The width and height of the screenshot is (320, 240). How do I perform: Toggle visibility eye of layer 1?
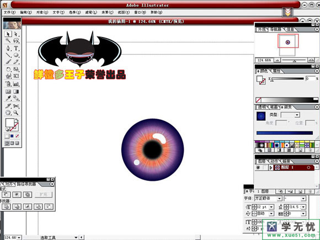click(258, 168)
